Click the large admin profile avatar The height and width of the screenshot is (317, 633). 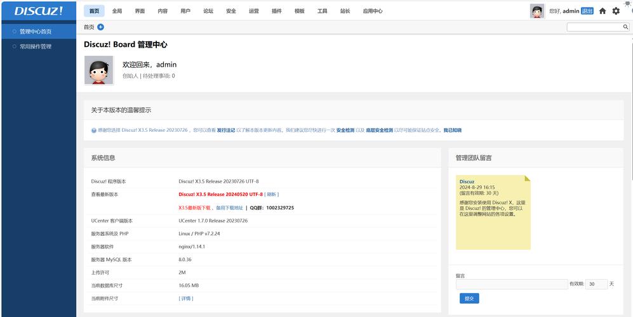click(x=99, y=70)
